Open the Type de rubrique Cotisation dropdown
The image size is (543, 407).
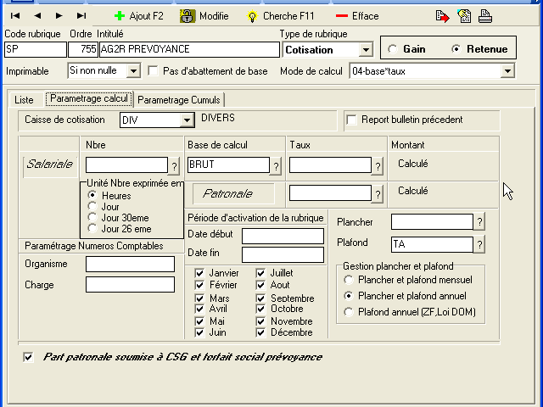(366, 50)
